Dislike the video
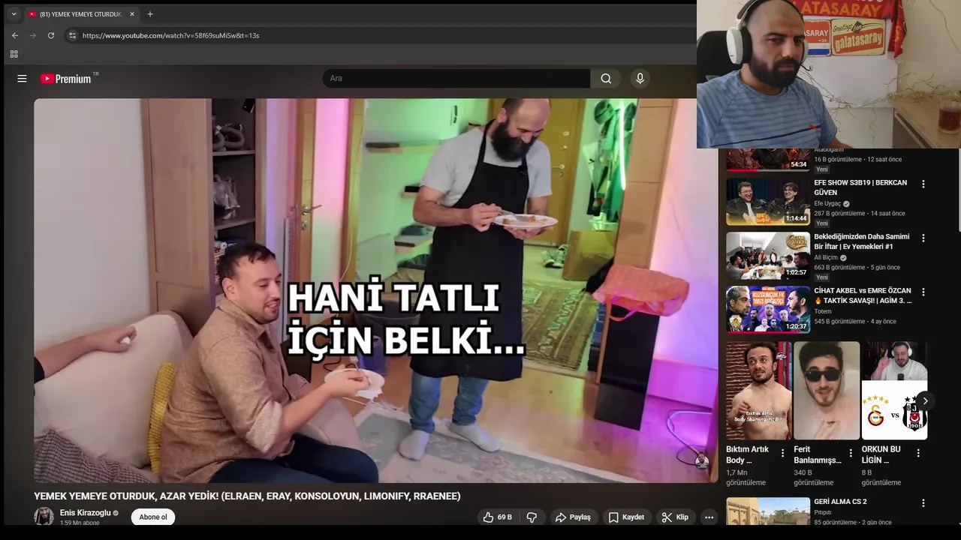Viewport: 961px width, 540px height. click(x=532, y=517)
